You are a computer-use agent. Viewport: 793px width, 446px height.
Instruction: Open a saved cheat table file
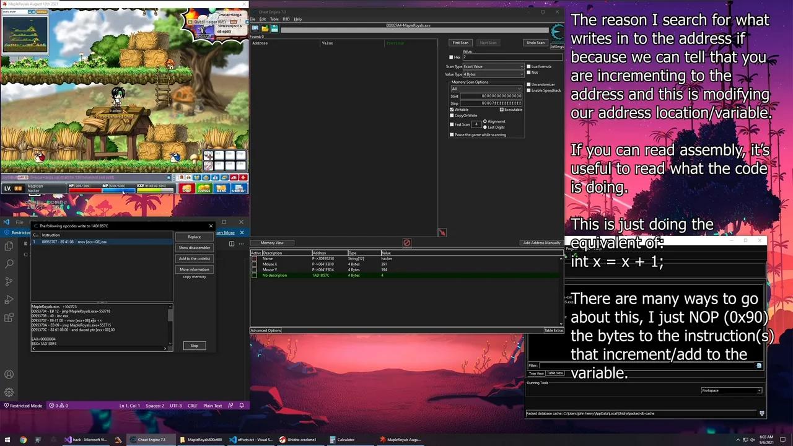(x=265, y=27)
